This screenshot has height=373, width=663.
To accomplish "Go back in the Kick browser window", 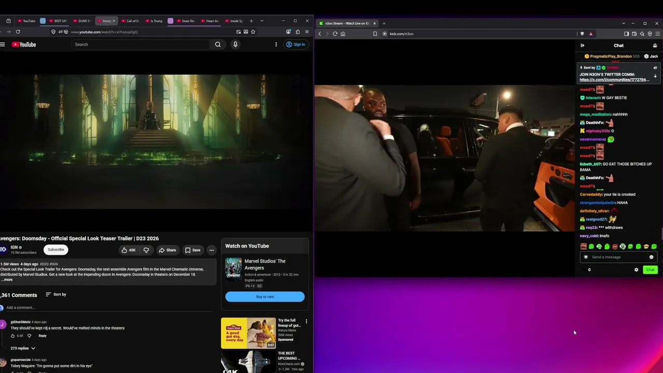I will 320,34.
